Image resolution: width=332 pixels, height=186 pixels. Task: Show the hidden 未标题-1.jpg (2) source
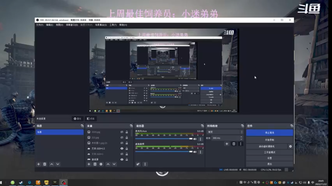point(122,143)
